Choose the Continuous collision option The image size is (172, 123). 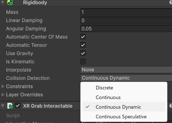point(108,97)
